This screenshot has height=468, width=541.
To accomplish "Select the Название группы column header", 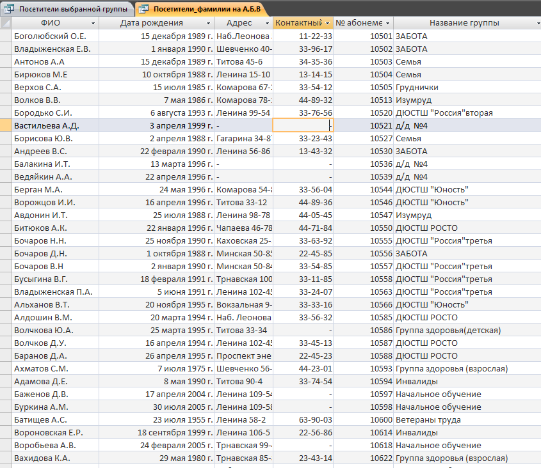I will [467, 23].
